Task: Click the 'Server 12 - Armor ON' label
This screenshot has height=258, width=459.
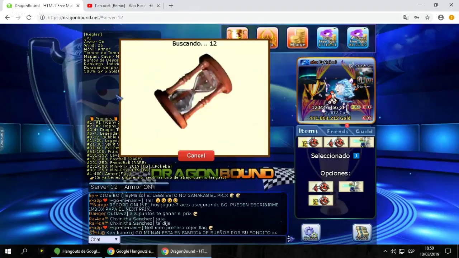Action: pyautogui.click(x=121, y=187)
